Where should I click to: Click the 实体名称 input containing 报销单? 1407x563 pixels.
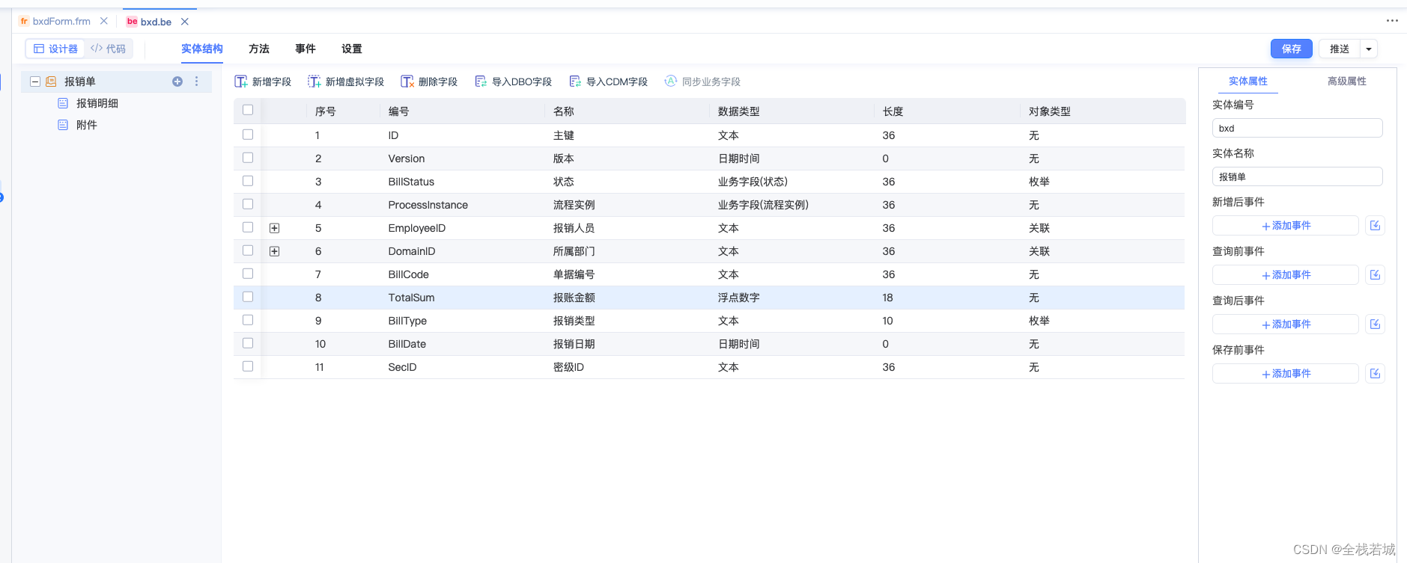click(1298, 176)
